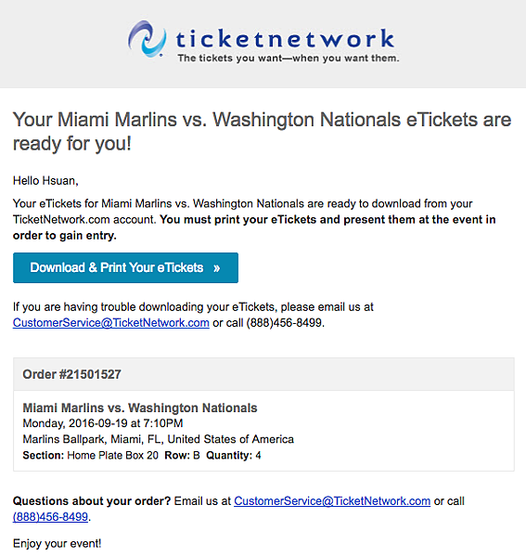Click the large eTickets are ready headline

point(262,132)
